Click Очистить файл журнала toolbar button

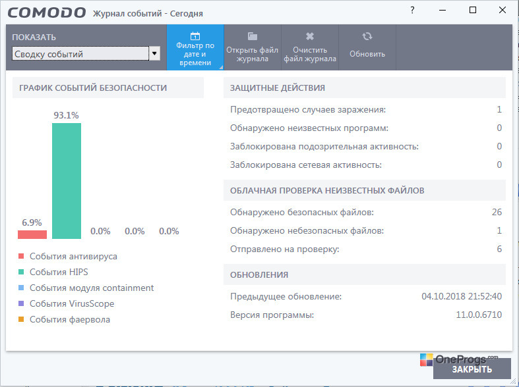(310, 47)
